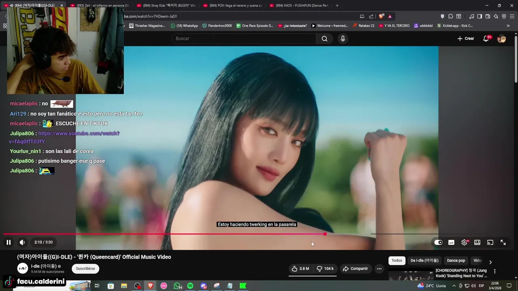This screenshot has width=518, height=291.
Task: Pause the Queencard video
Action: (x=8, y=242)
